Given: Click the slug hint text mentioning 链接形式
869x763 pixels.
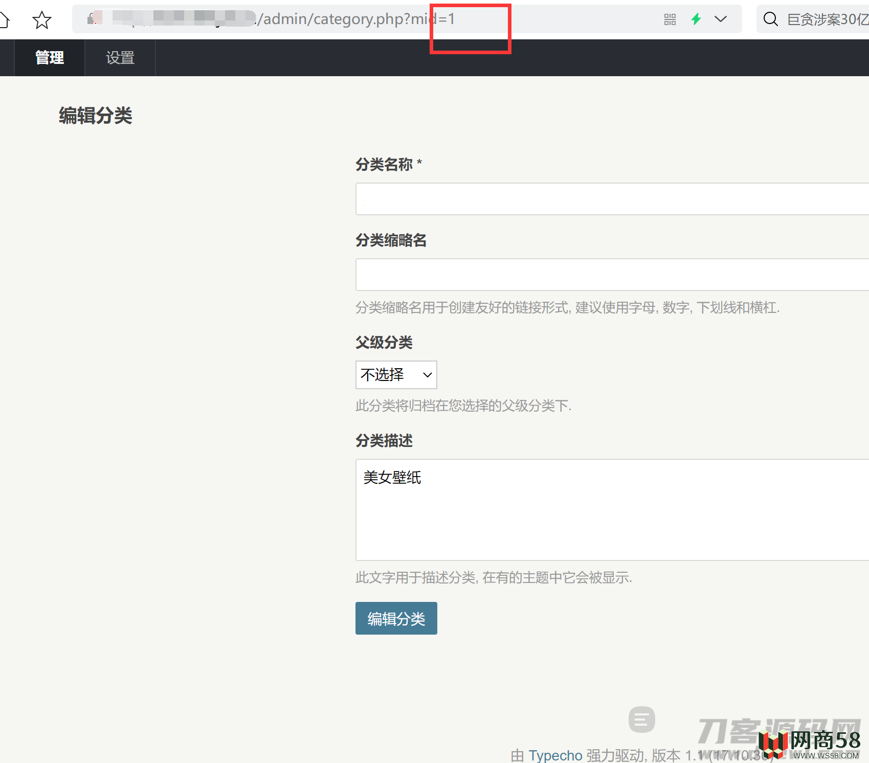Looking at the screenshot, I should [568, 307].
